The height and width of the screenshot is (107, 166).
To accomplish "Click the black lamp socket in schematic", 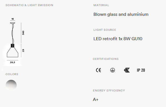I will [13, 45].
